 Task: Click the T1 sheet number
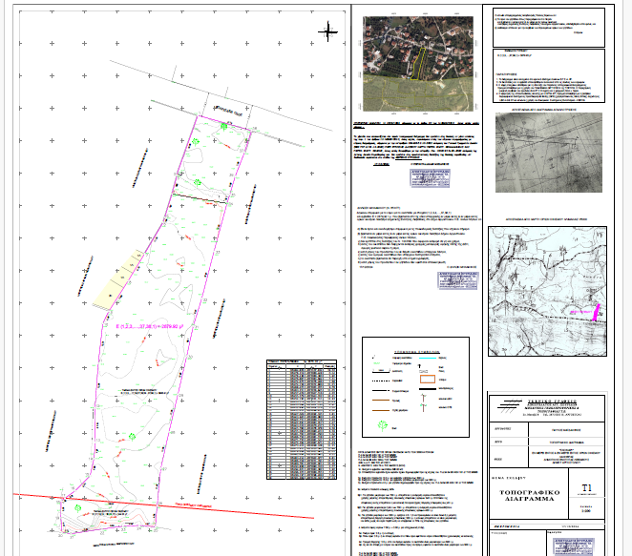click(586, 487)
